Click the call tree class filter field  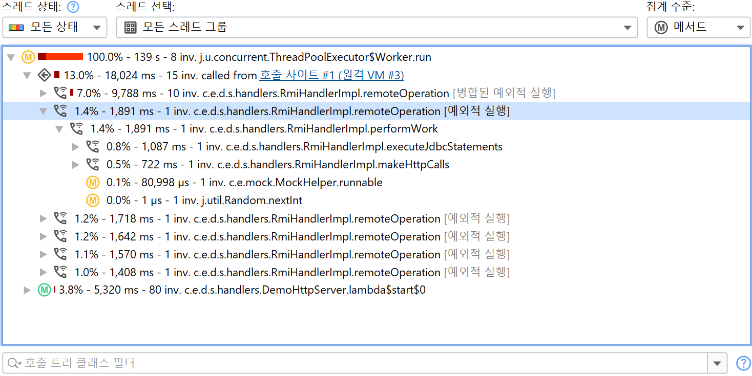[x=359, y=363]
